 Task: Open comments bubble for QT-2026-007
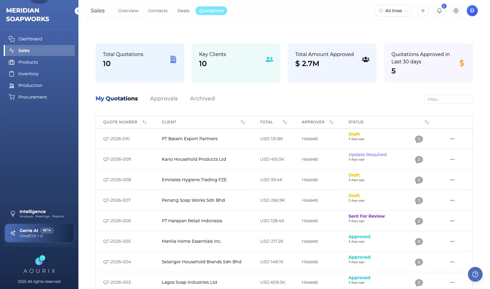click(x=419, y=201)
